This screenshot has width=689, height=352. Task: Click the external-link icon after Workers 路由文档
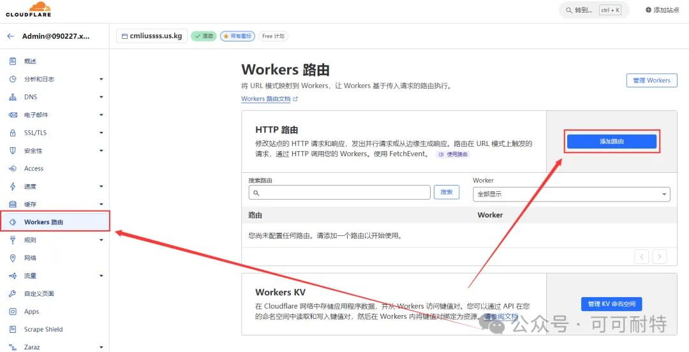295,99
